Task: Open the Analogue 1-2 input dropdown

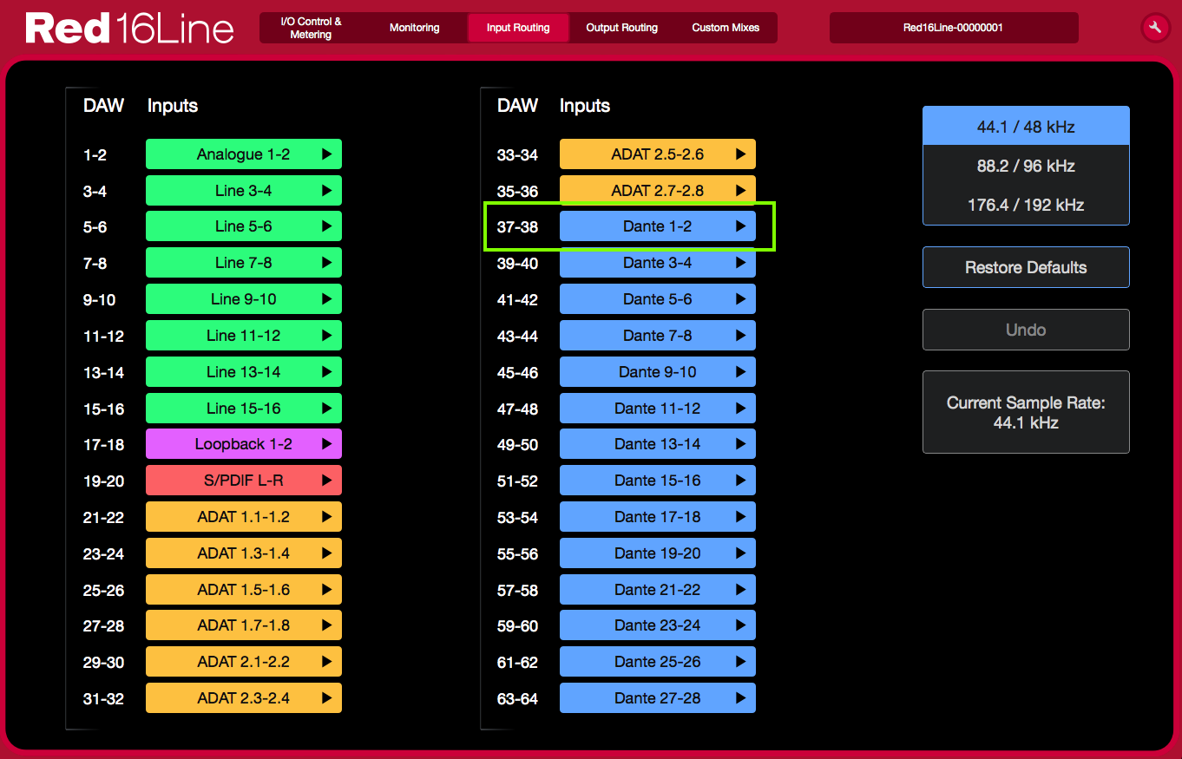Action: point(244,154)
